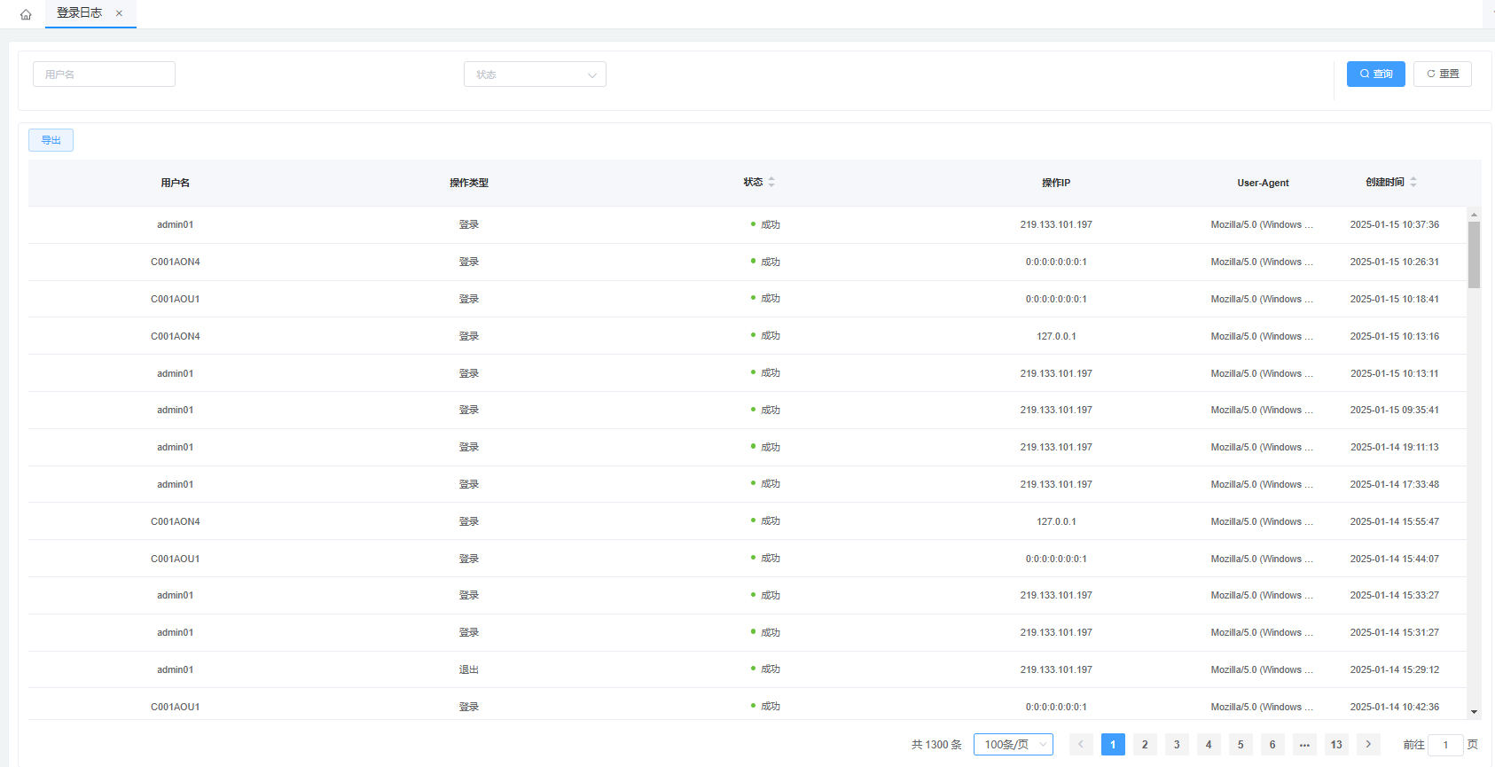This screenshot has width=1495, height=767.
Task: Close the 登录日志 tab
Action: [119, 13]
